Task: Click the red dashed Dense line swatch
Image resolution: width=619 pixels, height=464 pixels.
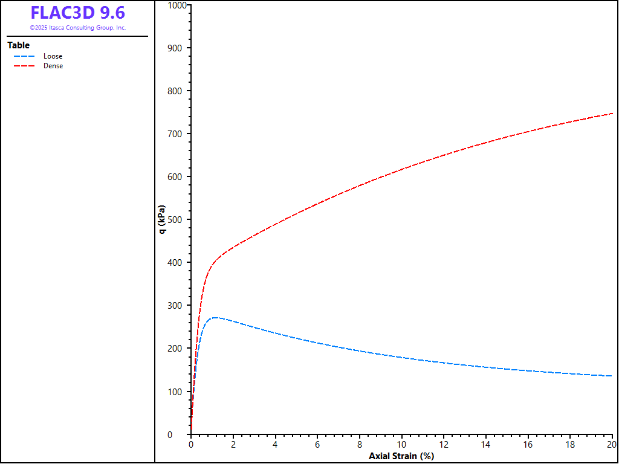Action: 26,66
